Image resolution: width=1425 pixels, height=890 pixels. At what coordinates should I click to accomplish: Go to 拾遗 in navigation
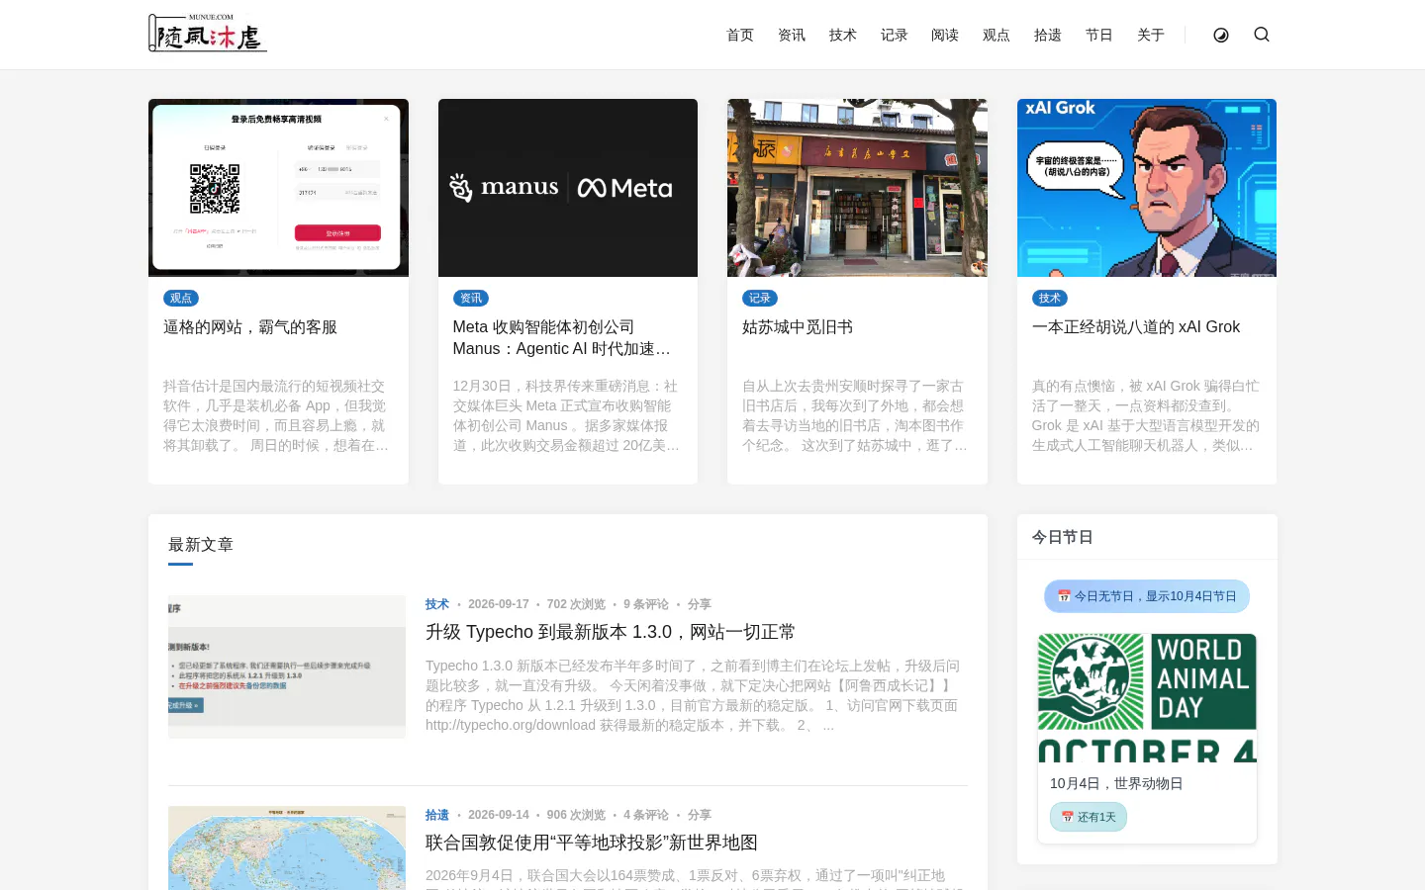tap(1048, 35)
